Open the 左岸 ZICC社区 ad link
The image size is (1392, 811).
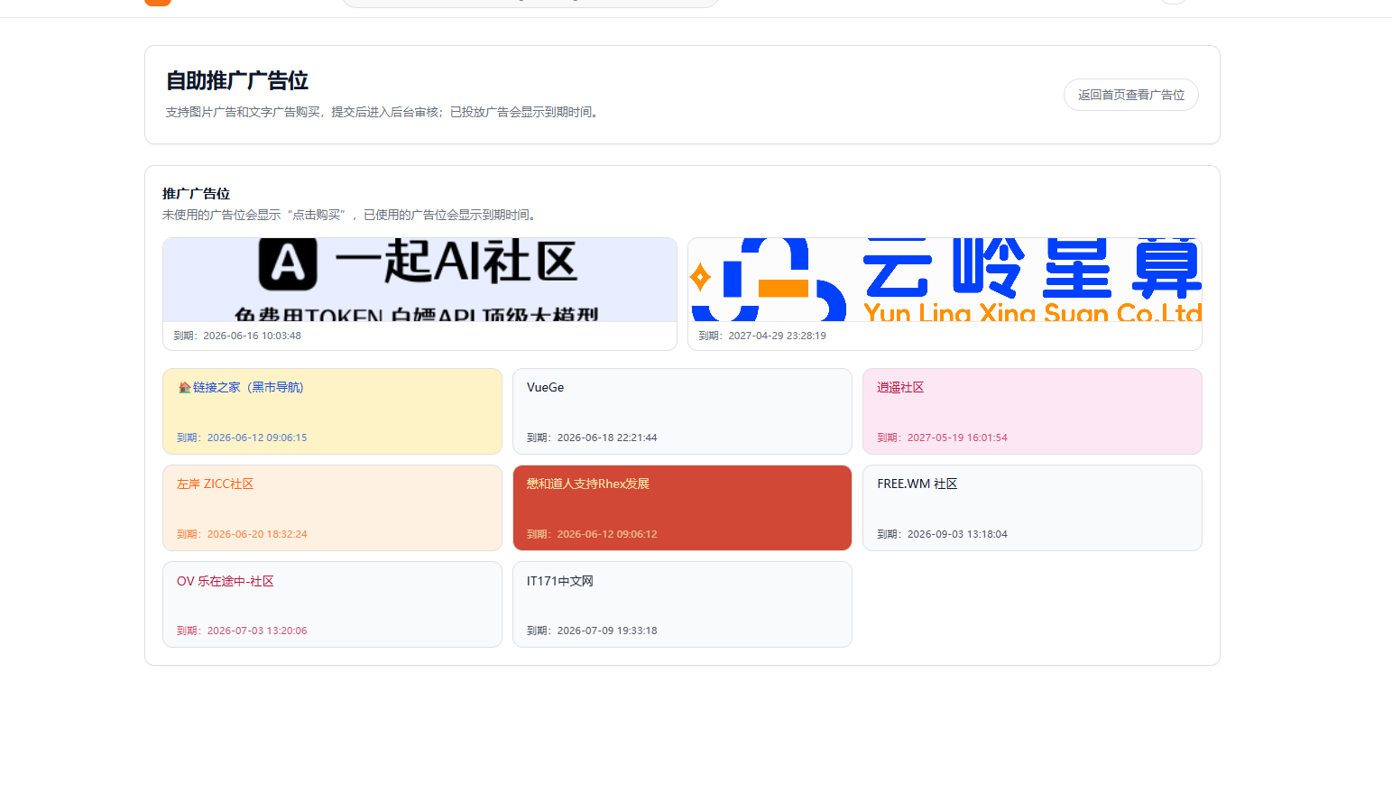tap(215, 484)
